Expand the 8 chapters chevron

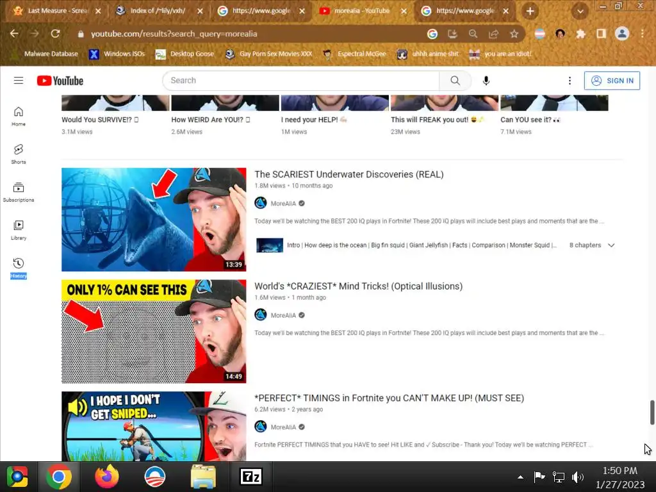[611, 245]
